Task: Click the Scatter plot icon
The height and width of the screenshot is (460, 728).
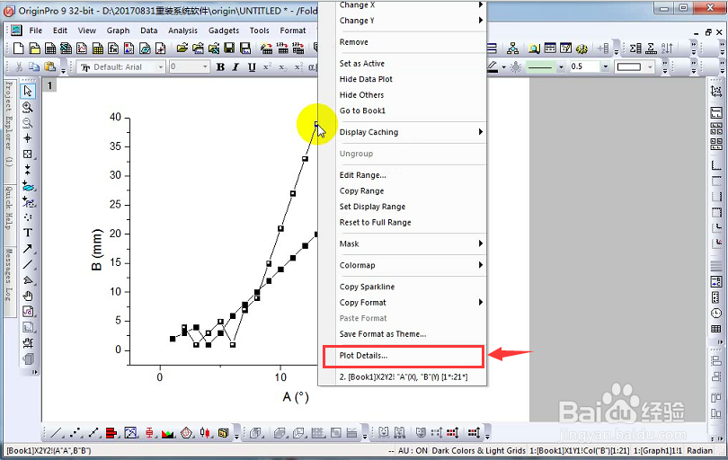Action: click(x=75, y=433)
